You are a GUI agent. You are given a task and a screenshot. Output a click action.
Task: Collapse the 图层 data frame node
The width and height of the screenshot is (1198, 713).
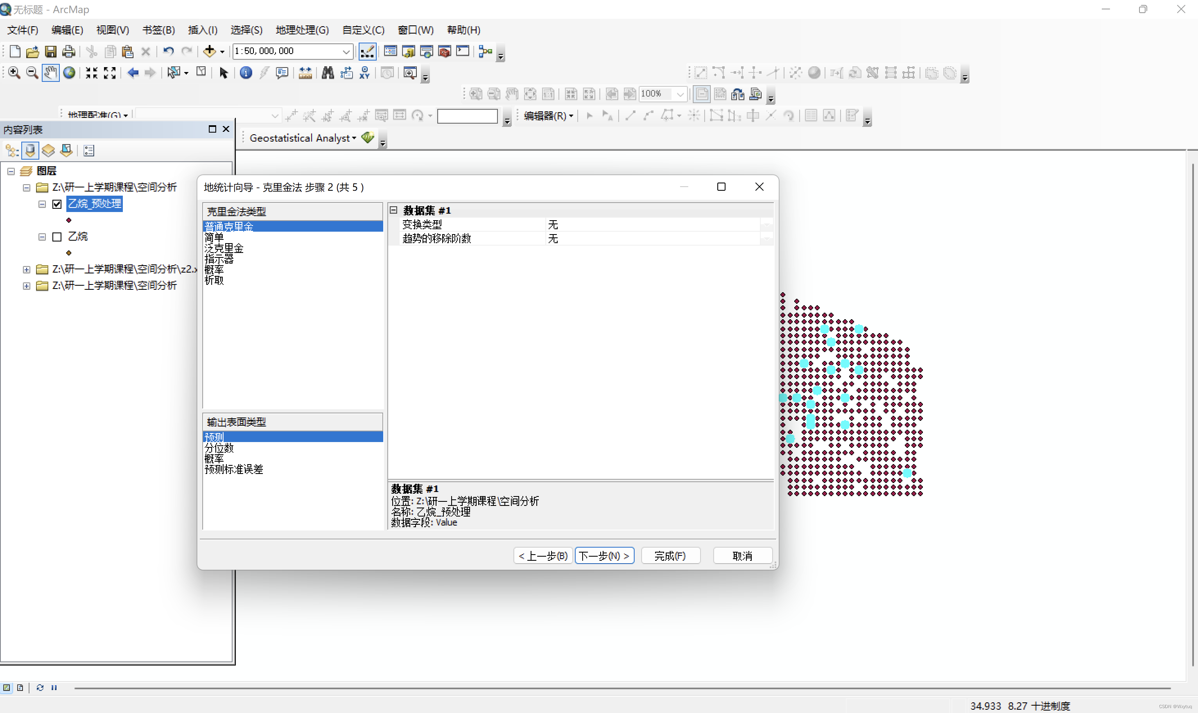click(x=11, y=171)
